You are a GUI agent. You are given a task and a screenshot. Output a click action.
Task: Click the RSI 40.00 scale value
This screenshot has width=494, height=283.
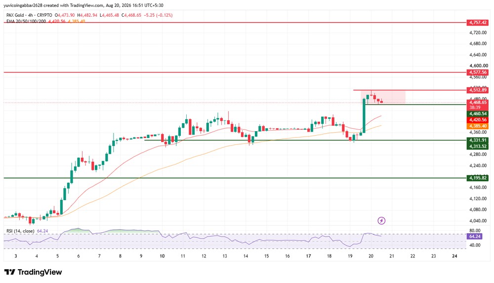475,245
